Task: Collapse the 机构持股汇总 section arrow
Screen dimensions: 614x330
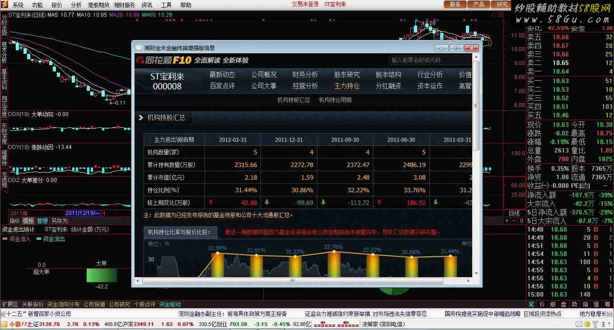Action: click(x=141, y=118)
